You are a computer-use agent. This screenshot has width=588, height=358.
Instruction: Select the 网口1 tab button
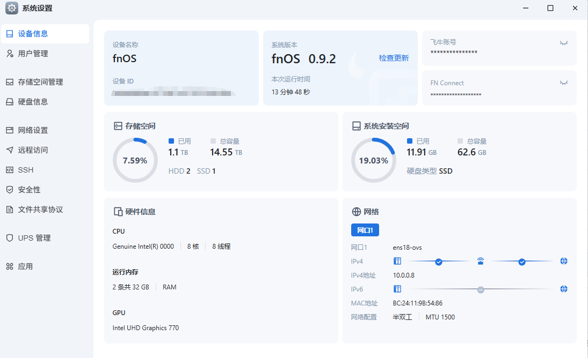tap(365, 230)
